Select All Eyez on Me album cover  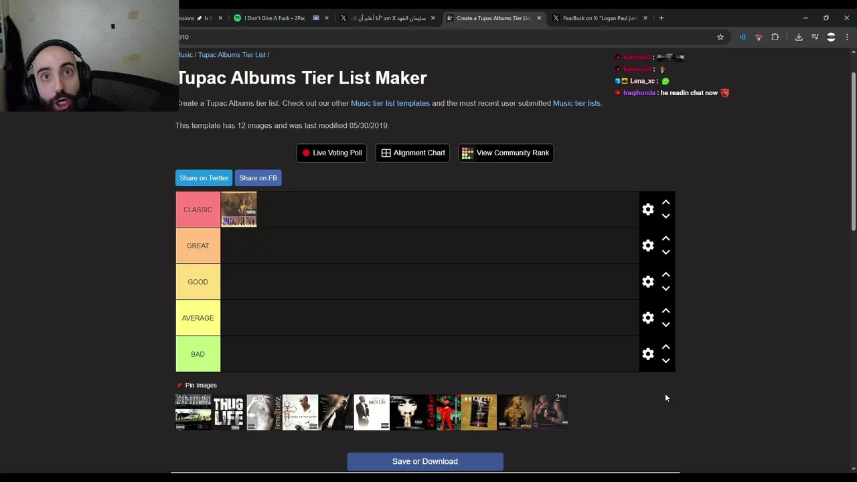(x=515, y=412)
